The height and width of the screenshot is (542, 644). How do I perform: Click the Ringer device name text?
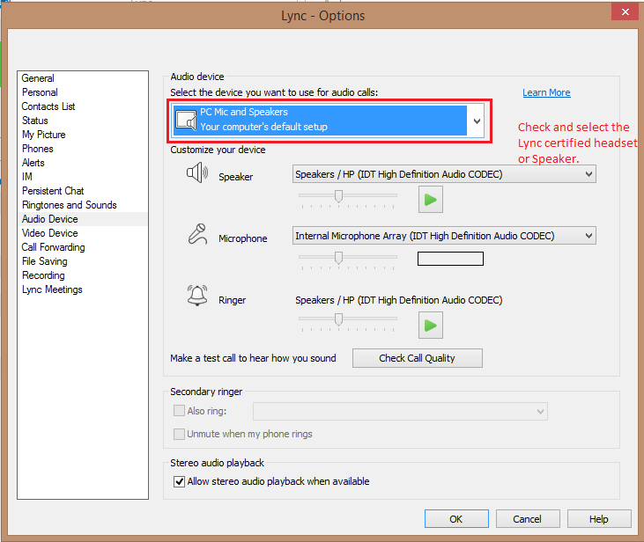click(x=399, y=300)
